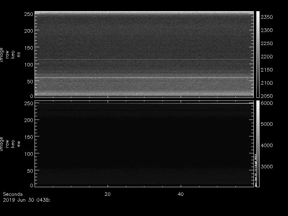Click colorbar value '5000'
The image size is (288, 216).
267,124
